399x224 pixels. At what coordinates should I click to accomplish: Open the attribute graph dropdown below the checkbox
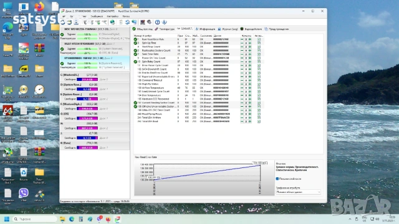coord(298,192)
